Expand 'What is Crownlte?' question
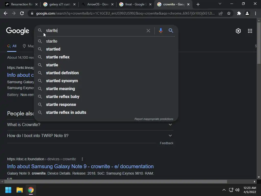The height and width of the screenshot is (196, 261). coord(90,125)
